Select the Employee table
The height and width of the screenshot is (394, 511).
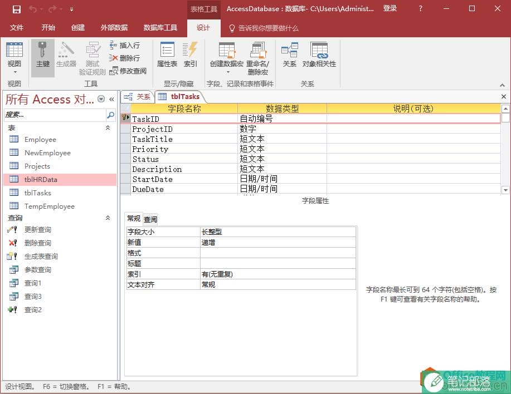[60, 140]
